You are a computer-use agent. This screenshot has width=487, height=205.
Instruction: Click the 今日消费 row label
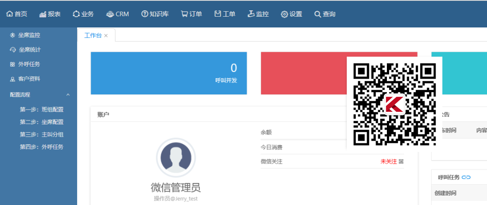tap(271, 147)
